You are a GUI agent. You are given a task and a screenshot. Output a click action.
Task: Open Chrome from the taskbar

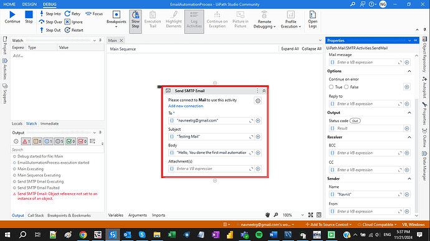pyautogui.click(x=83, y=235)
